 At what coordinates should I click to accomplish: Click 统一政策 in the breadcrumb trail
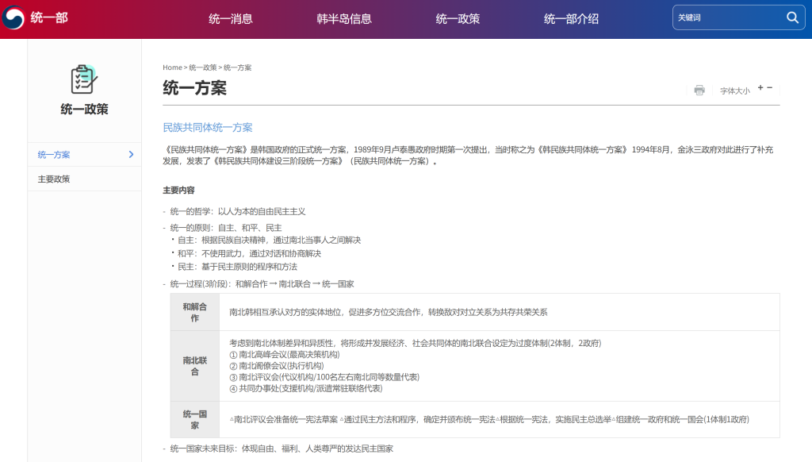[x=202, y=67]
